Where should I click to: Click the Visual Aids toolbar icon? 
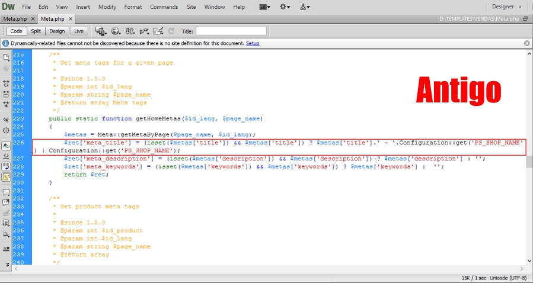tap(158, 31)
